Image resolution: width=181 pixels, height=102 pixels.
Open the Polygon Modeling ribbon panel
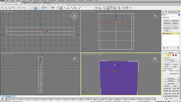click(x=7, y=5)
